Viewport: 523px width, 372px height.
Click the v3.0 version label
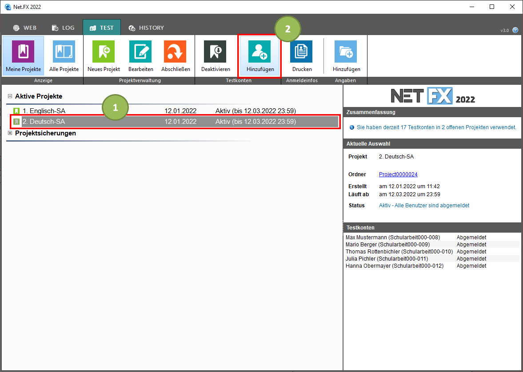click(505, 30)
